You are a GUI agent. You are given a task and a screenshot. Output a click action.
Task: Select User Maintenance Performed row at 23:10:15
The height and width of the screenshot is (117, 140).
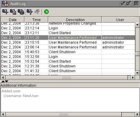pos(68,42)
